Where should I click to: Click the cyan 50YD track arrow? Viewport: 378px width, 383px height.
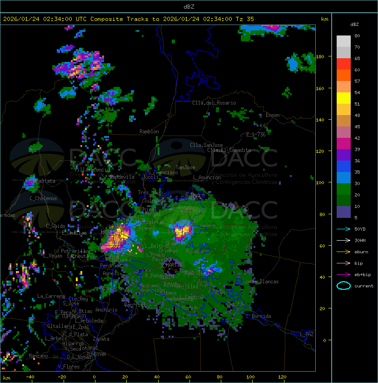[x=343, y=229]
